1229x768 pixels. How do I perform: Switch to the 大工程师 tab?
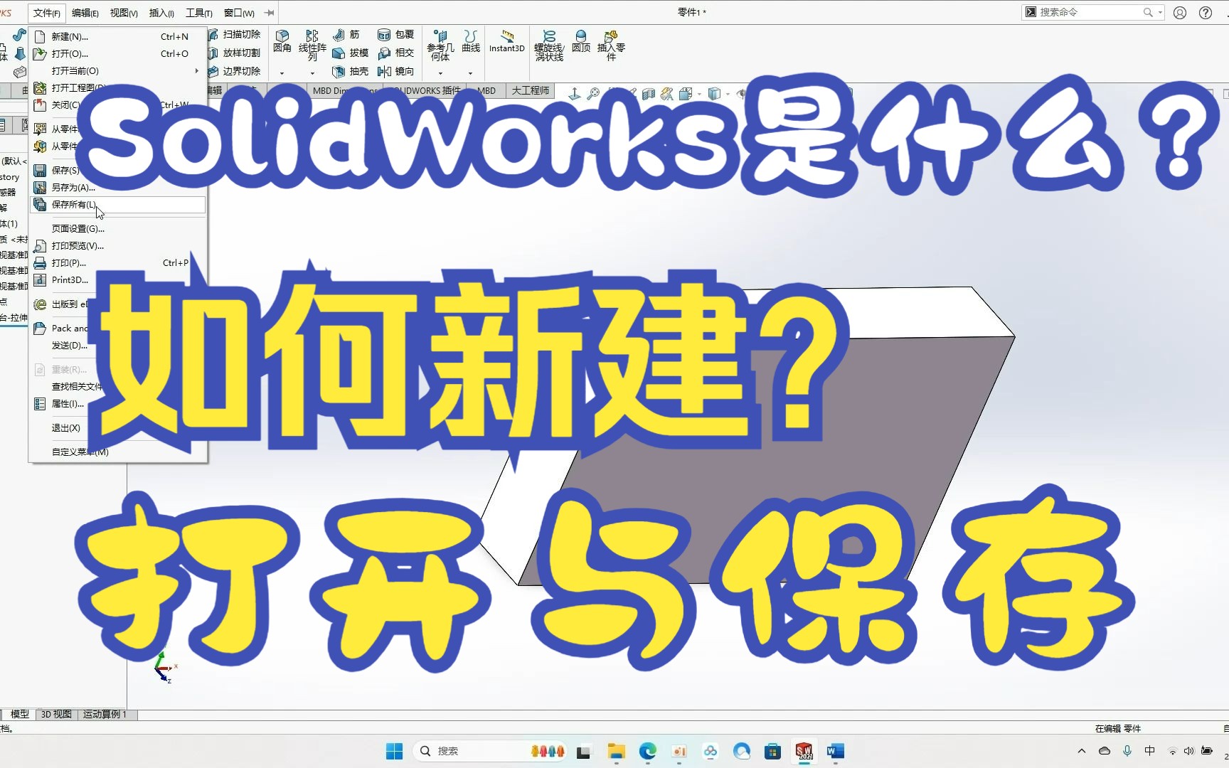530,90
